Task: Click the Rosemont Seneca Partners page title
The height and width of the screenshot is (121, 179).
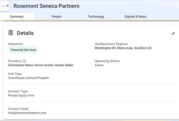Action: tap(46, 6)
